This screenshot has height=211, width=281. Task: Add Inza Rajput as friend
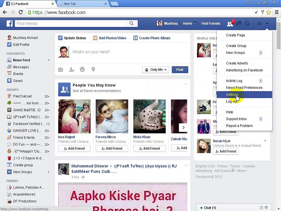click(74, 148)
